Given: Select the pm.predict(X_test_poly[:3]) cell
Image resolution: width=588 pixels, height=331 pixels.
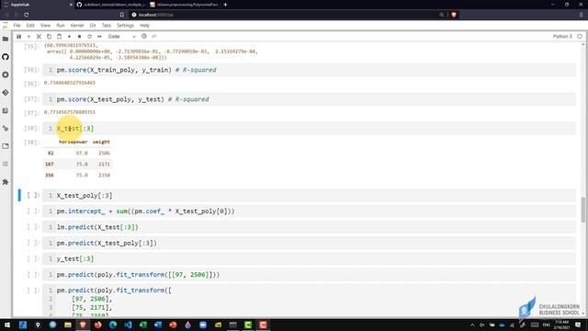Looking at the screenshot, I should 309,243.
